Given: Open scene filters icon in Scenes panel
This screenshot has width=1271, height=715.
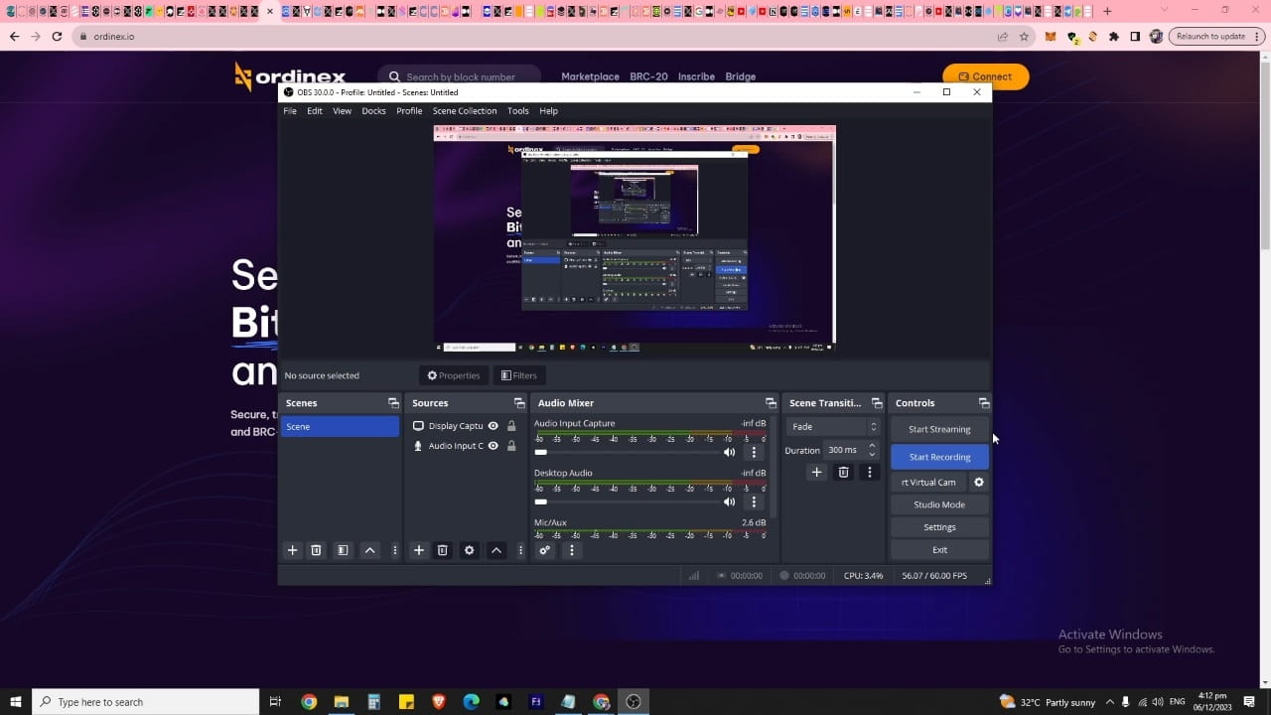Looking at the screenshot, I should click(x=343, y=550).
